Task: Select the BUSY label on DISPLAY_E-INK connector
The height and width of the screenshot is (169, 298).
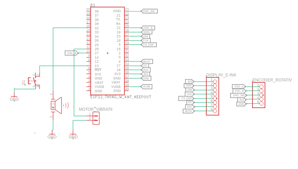Action: 188,111
